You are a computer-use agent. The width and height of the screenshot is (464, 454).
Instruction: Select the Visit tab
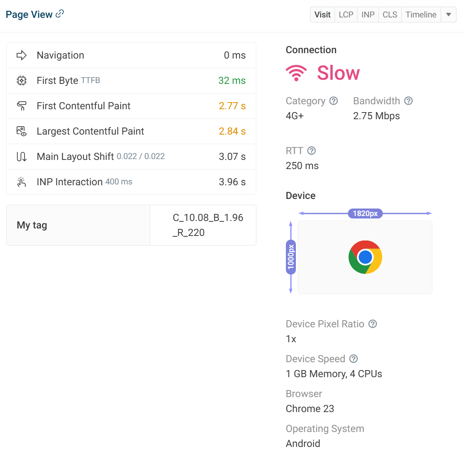tap(323, 15)
